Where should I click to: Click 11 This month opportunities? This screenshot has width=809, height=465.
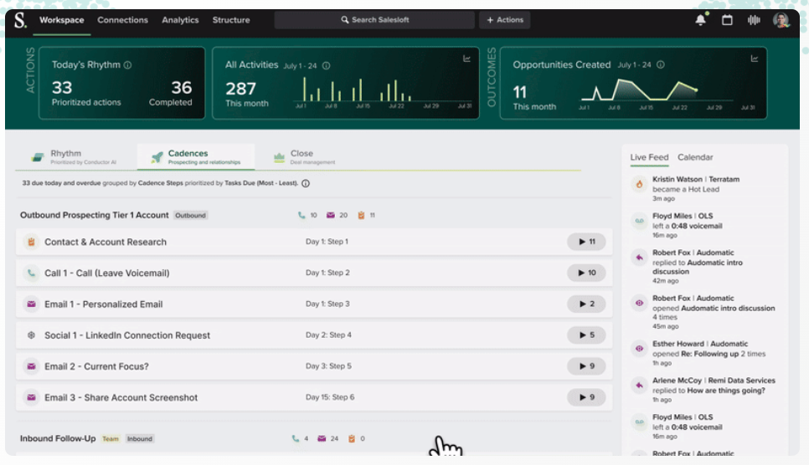534,98
